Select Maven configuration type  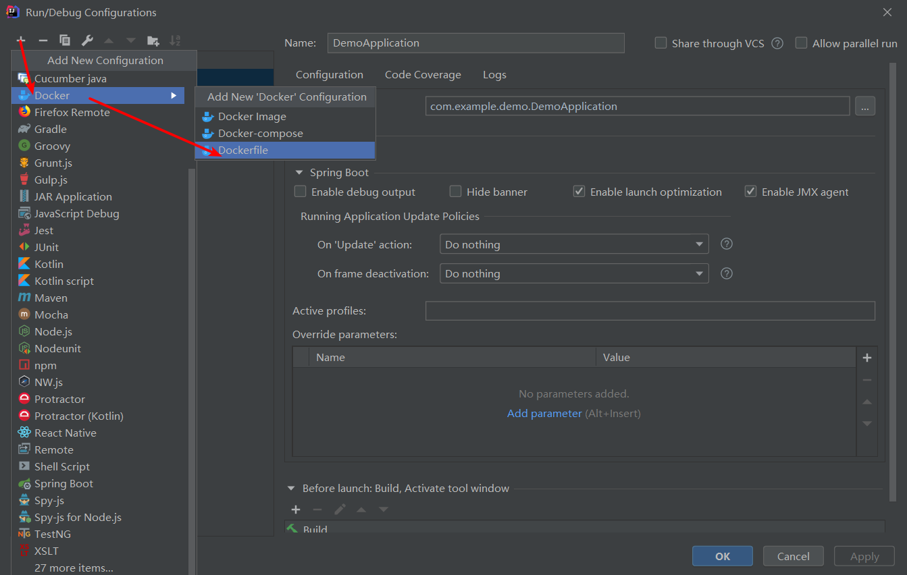[98, 298]
